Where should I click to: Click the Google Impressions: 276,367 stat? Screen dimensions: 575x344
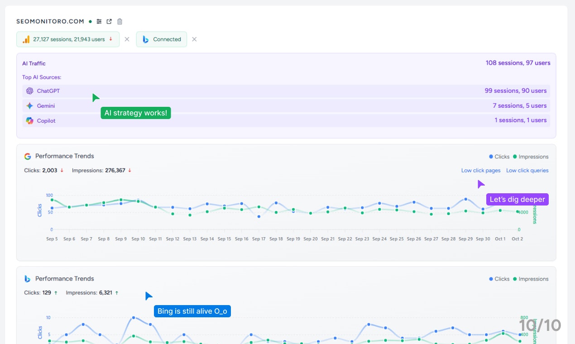pyautogui.click(x=101, y=171)
